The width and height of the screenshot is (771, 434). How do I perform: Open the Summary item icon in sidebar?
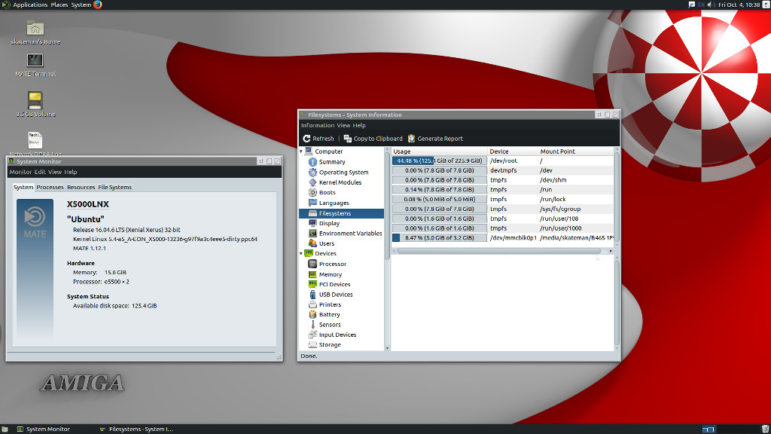[x=312, y=162]
